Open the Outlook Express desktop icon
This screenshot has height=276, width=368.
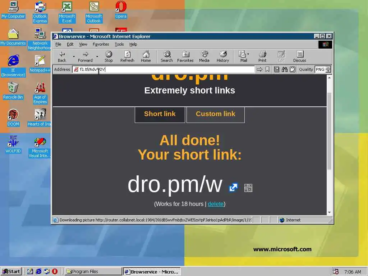[40, 12]
